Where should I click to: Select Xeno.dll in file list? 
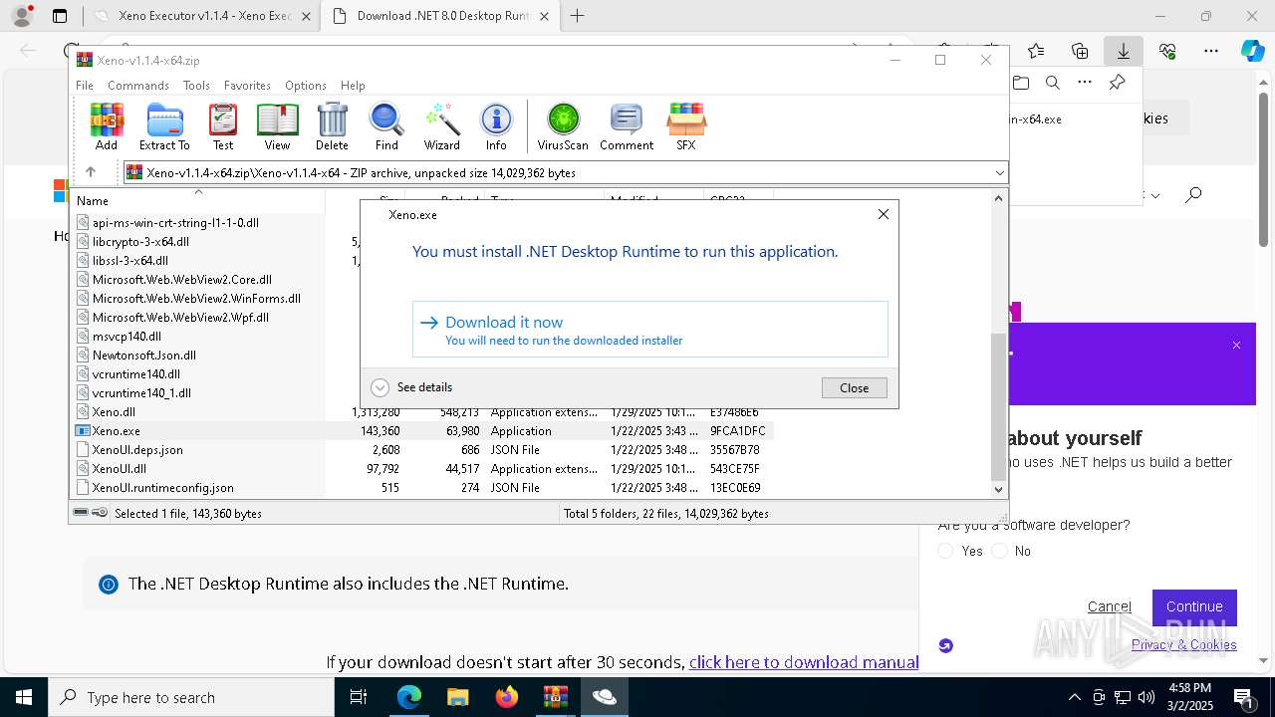click(x=114, y=411)
